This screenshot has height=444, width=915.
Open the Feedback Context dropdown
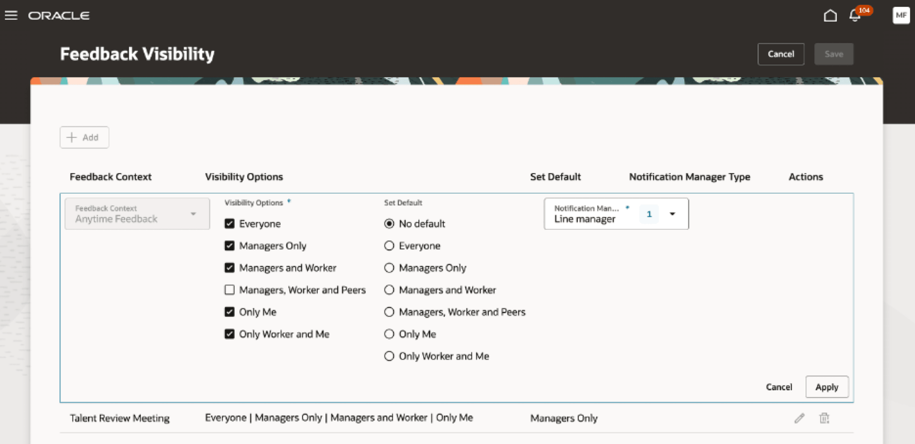(x=194, y=213)
